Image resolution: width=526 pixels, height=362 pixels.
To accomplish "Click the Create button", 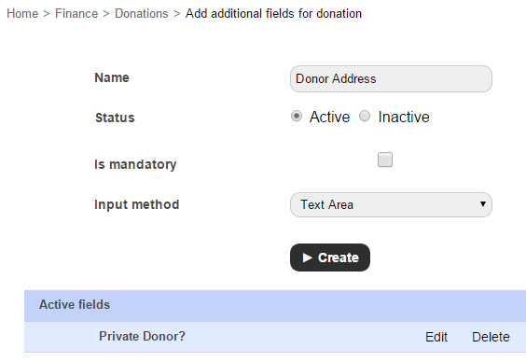I will tap(330, 258).
